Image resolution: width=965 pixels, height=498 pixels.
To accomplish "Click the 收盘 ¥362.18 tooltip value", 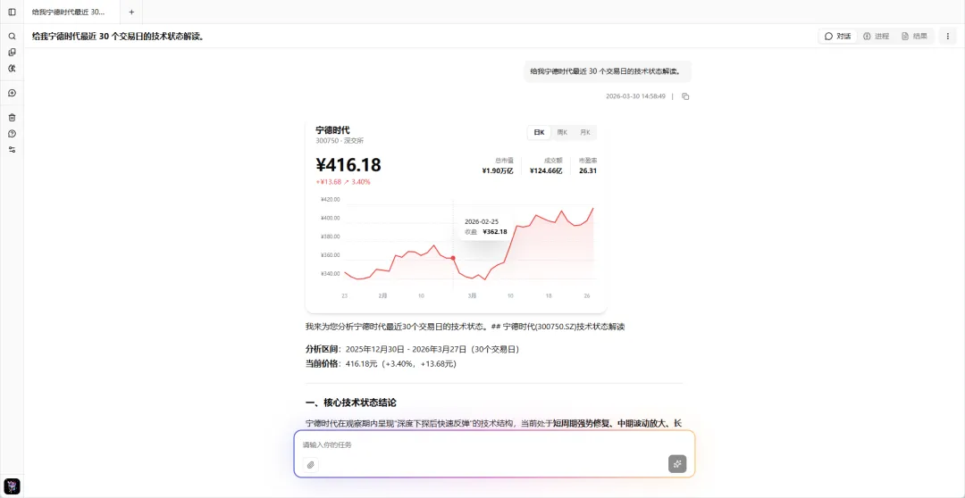I will point(485,232).
